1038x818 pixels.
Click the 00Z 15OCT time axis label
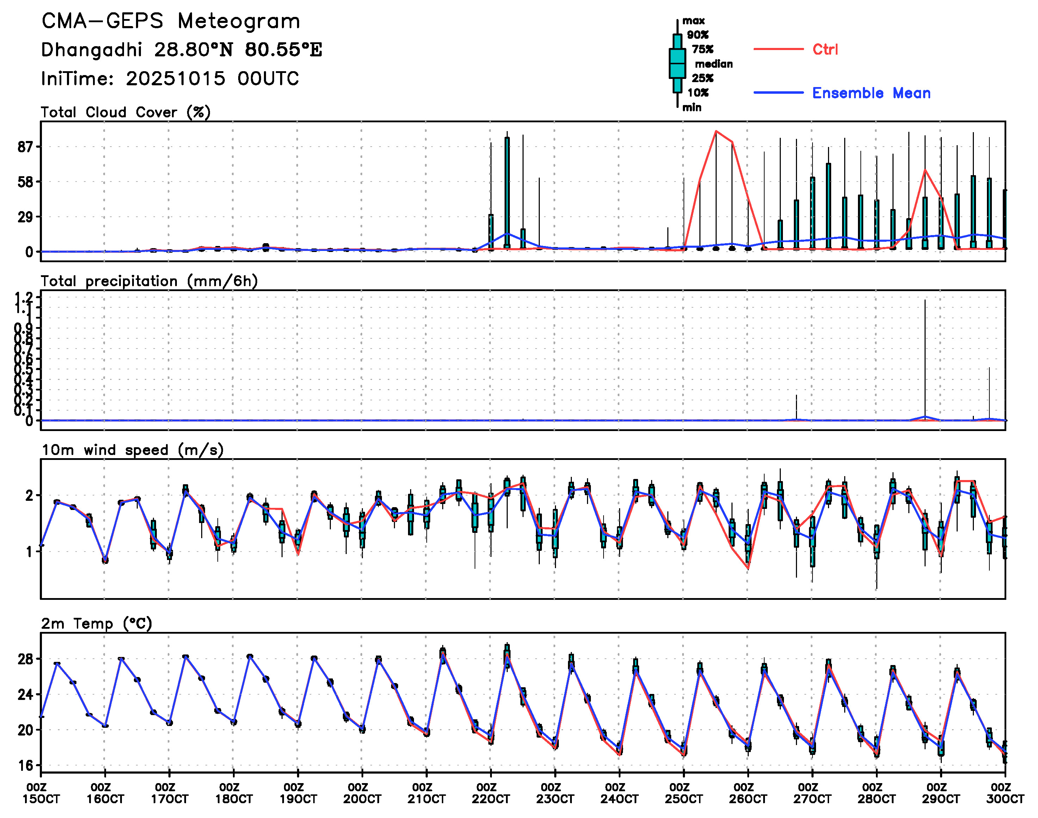[41, 794]
